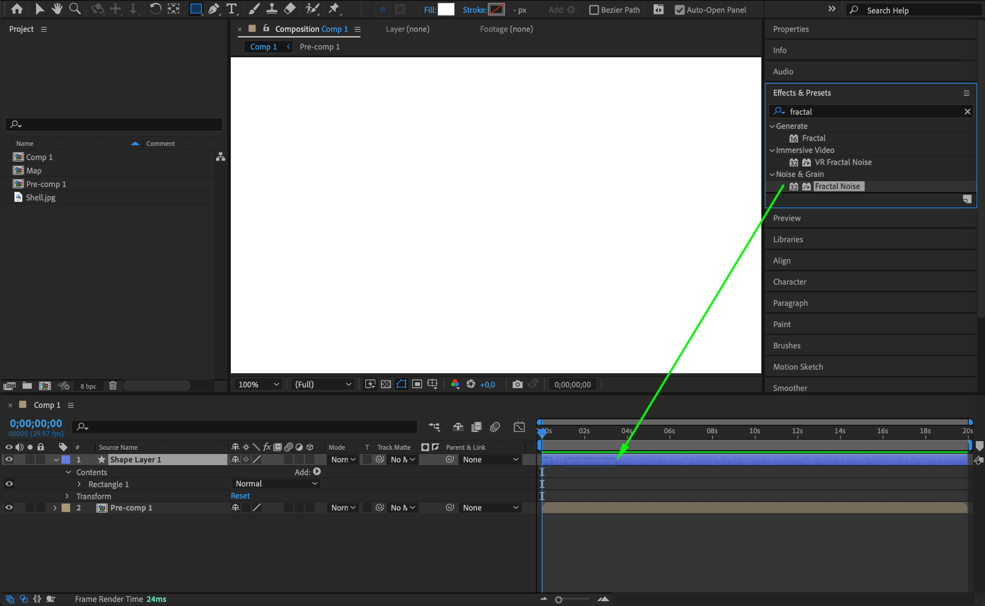Open the Fill color swatch
The height and width of the screenshot is (606, 985).
[446, 10]
